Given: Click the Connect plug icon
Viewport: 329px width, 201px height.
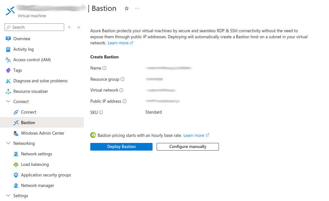Looking at the screenshot, I should coord(16,112).
